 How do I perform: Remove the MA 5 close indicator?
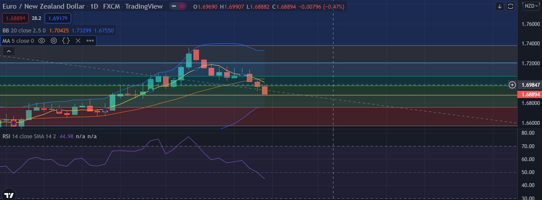click(x=78, y=41)
